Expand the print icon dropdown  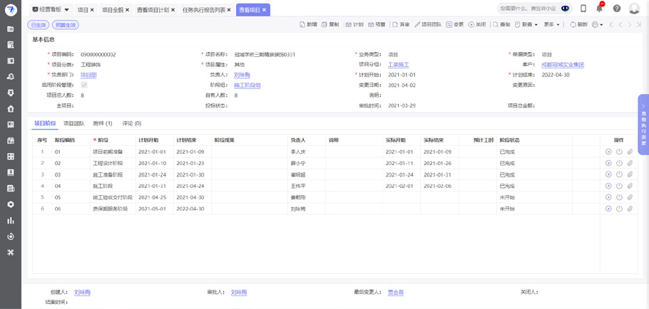coord(598,24)
